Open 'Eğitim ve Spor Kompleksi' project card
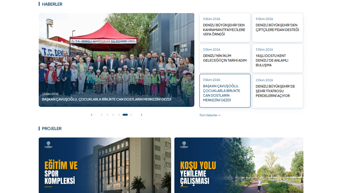Viewport: 343px width, 193px height. (x=105, y=165)
